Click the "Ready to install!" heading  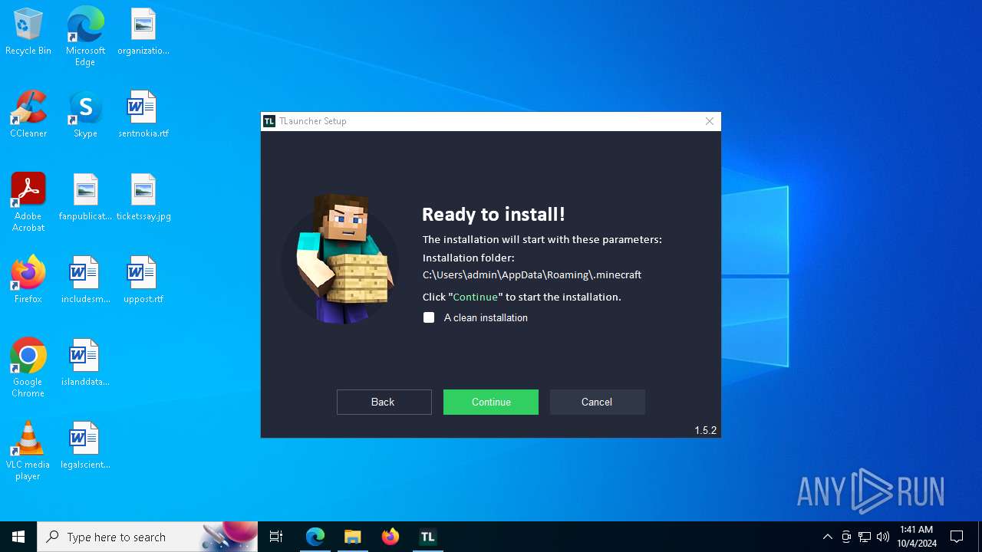click(493, 214)
